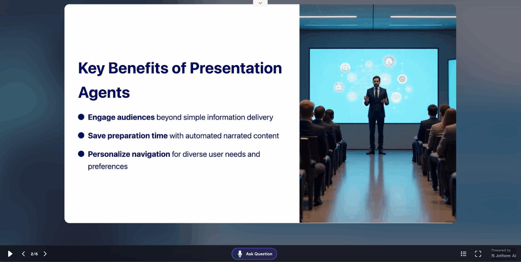The image size is (521, 262).
Task: Select the Save preparation time bullet text
Action: [x=183, y=136]
